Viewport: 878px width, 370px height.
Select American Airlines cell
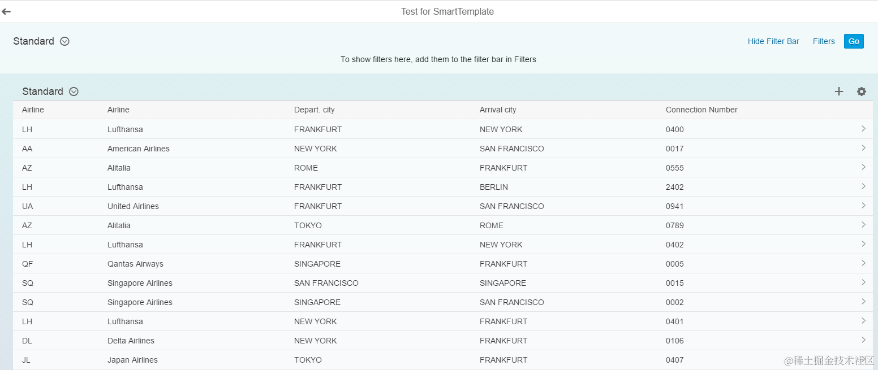[139, 149]
